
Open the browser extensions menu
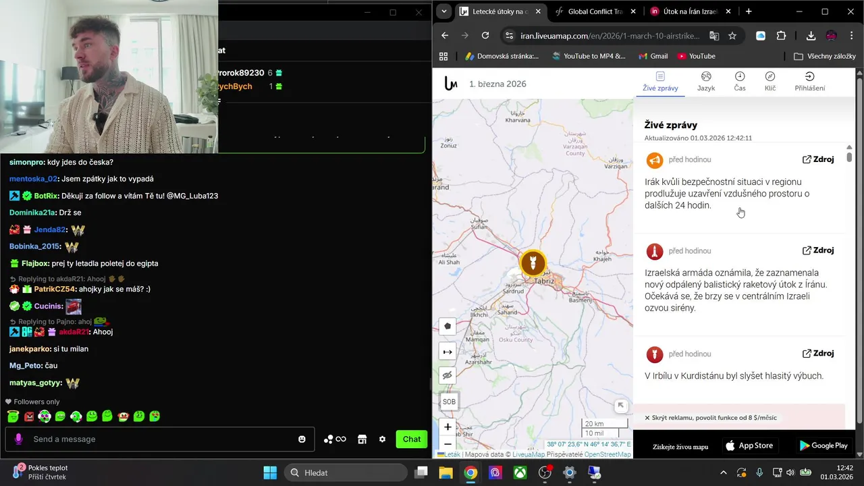point(781,36)
